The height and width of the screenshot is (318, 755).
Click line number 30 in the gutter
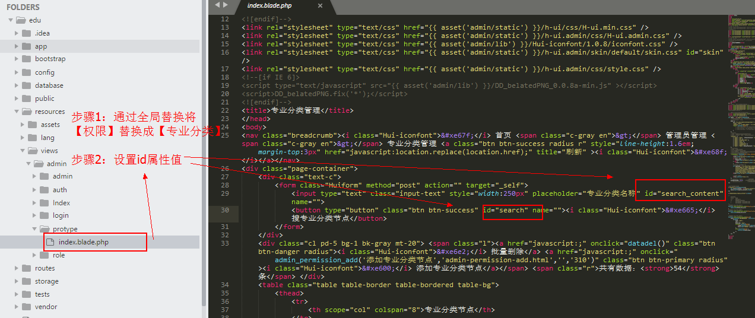pyautogui.click(x=224, y=210)
